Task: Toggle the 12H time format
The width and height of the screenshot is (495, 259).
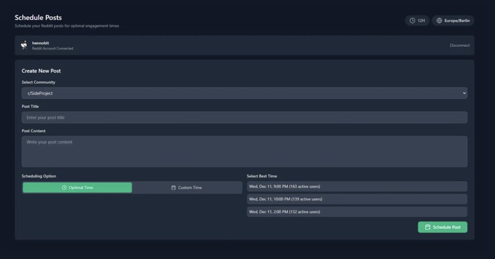Action: coord(417,20)
